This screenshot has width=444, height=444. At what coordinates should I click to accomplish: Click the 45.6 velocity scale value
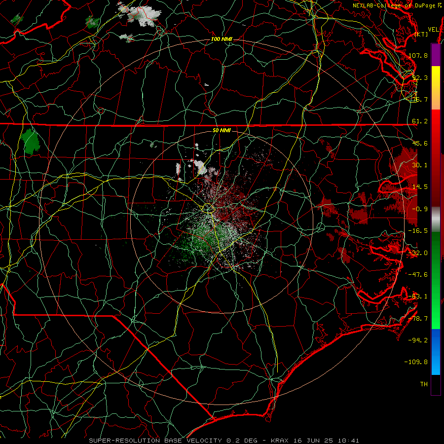tap(420, 143)
